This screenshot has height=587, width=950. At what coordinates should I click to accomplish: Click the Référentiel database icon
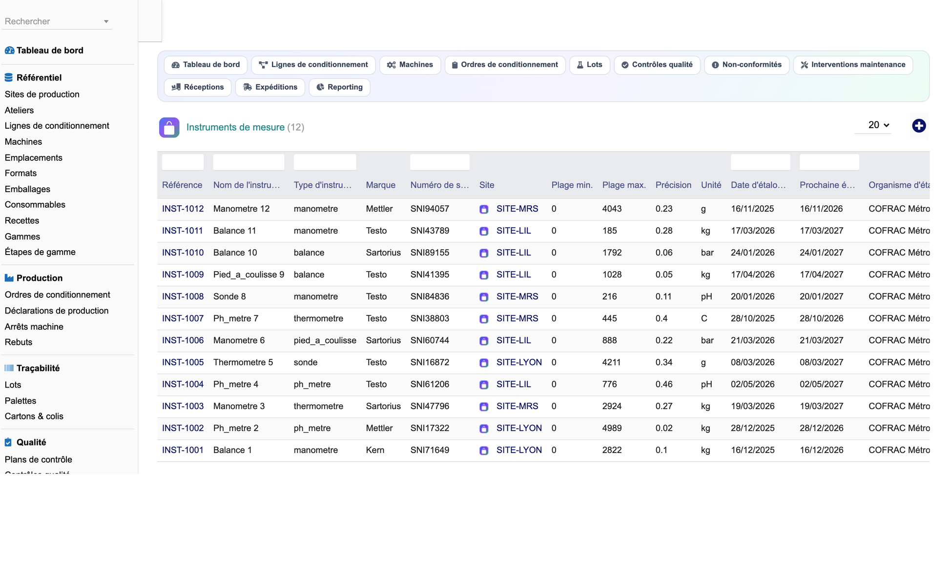tap(9, 78)
